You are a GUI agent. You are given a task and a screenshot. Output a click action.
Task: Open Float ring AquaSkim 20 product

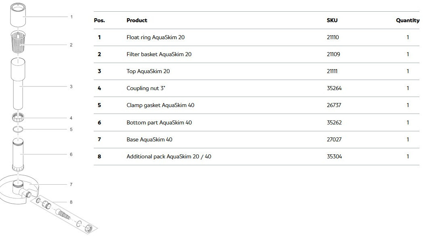point(156,37)
